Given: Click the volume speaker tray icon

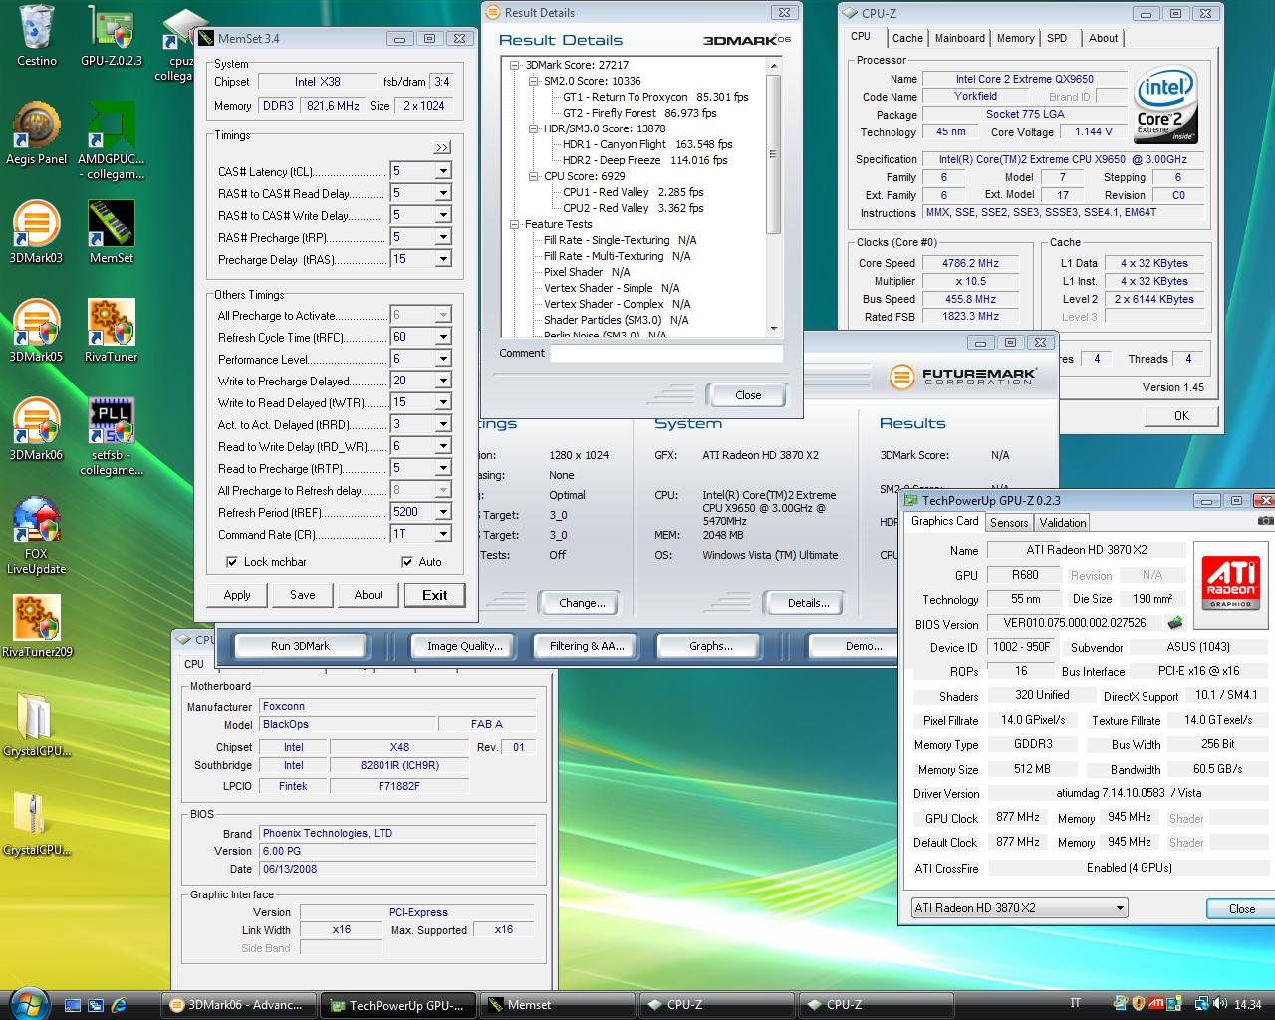Looking at the screenshot, I should (x=1222, y=1005).
